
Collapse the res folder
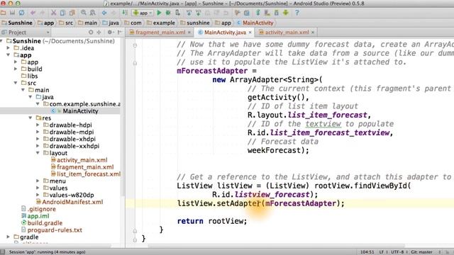pyautogui.click(x=31, y=118)
